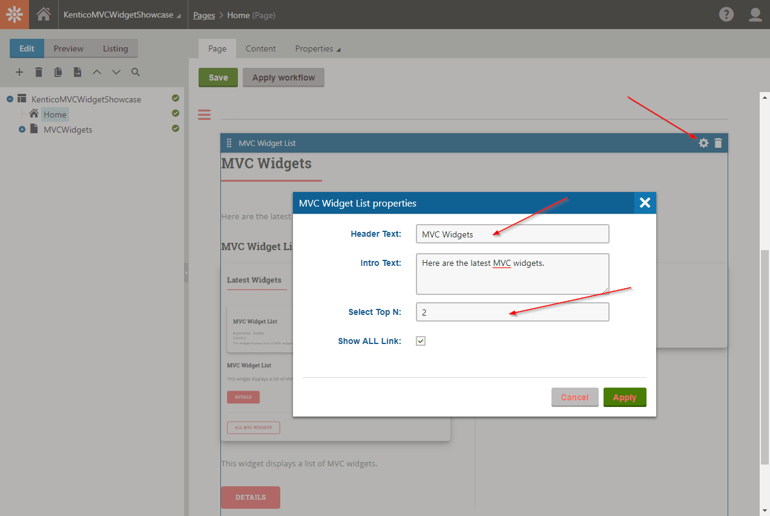The height and width of the screenshot is (516, 770).
Task: Switch to Edit mode
Action: tap(27, 48)
